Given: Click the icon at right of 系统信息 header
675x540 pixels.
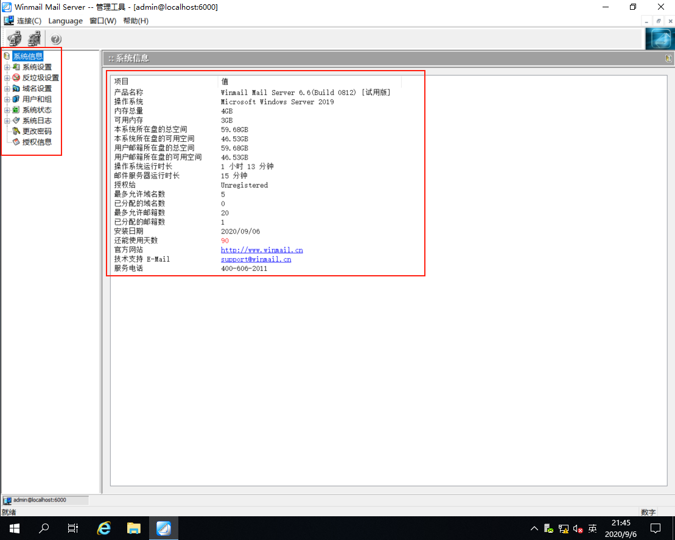Looking at the screenshot, I should (x=668, y=58).
